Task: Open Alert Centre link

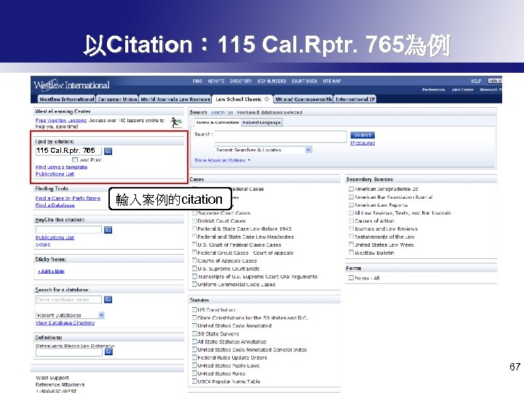Action: pyautogui.click(x=463, y=90)
